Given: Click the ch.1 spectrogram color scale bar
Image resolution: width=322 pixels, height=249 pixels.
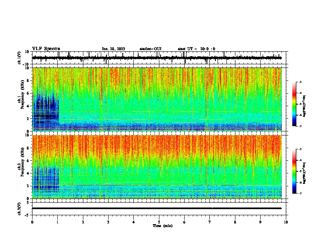Looking at the screenshot, I should [294, 104].
